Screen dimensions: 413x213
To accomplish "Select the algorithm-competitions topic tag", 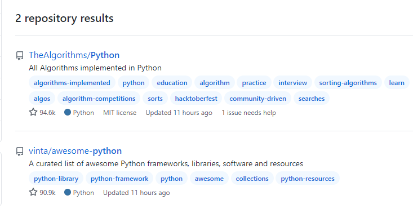I will click(99, 99).
